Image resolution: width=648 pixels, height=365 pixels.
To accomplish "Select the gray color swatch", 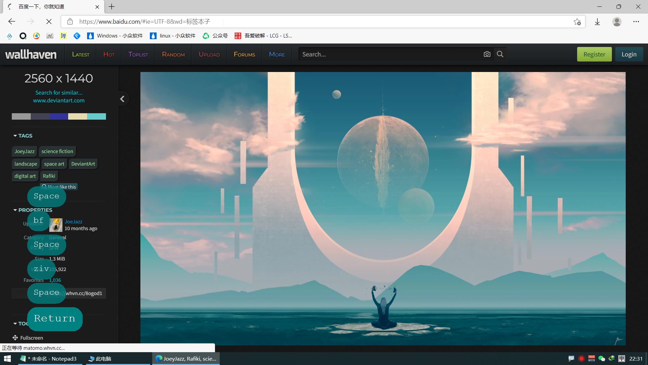I will pyautogui.click(x=21, y=116).
